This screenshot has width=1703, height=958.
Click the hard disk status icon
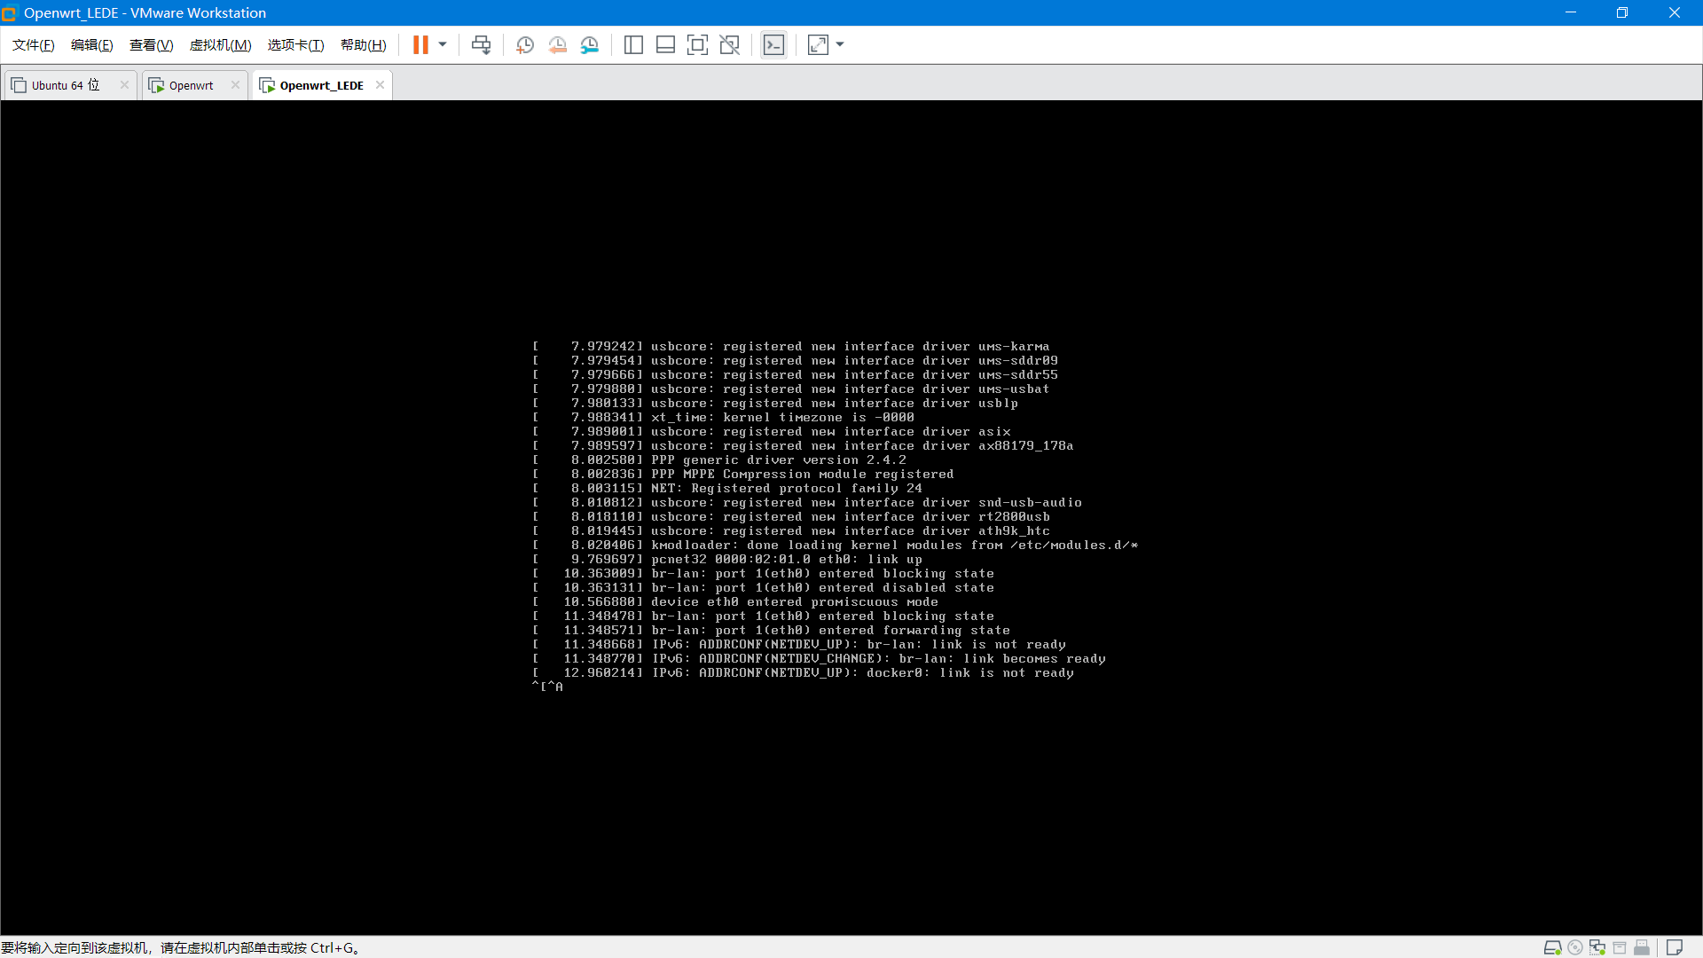tap(1552, 948)
